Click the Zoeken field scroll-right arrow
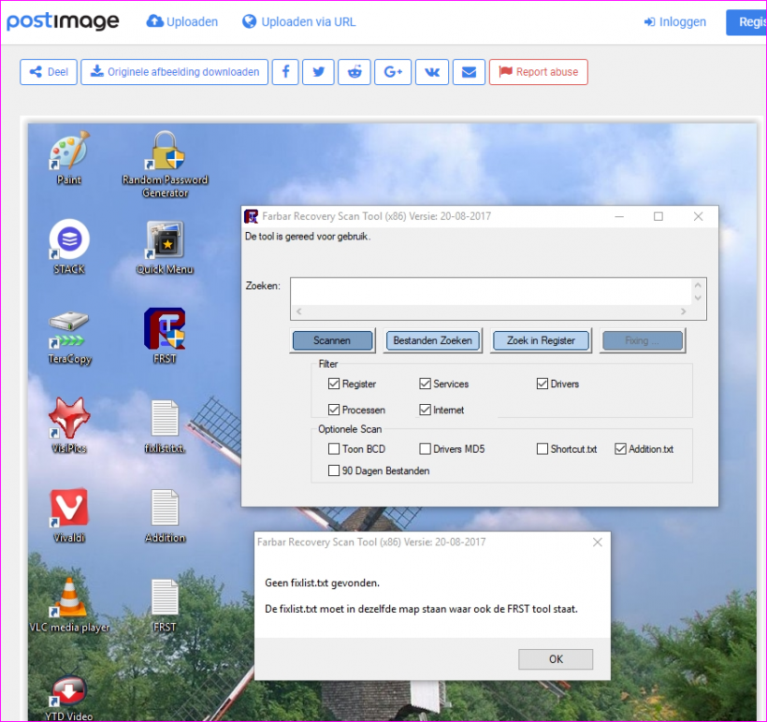The height and width of the screenshot is (722, 767). [x=684, y=311]
